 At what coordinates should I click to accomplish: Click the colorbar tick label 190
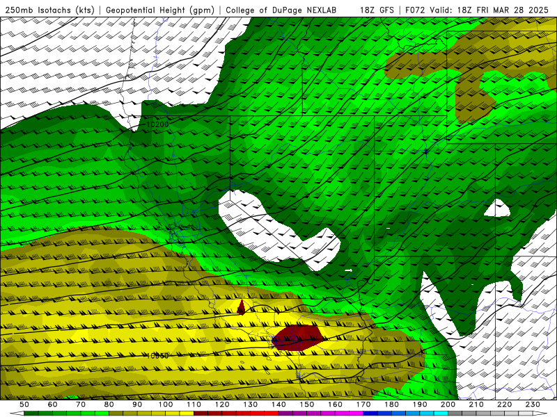click(420, 404)
